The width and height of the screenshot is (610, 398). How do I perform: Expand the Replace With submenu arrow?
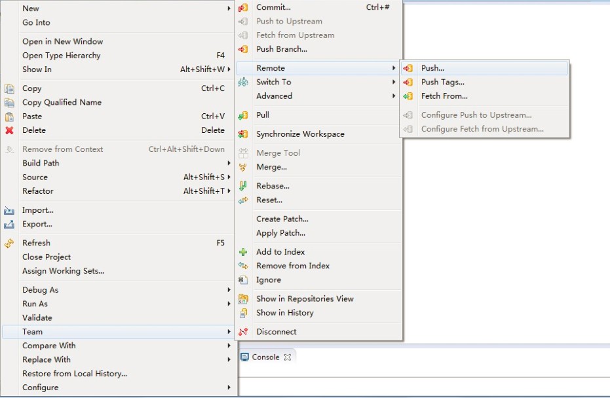coord(229,359)
